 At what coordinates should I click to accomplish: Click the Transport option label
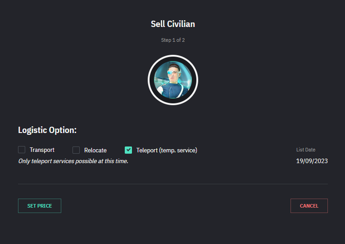42,150
